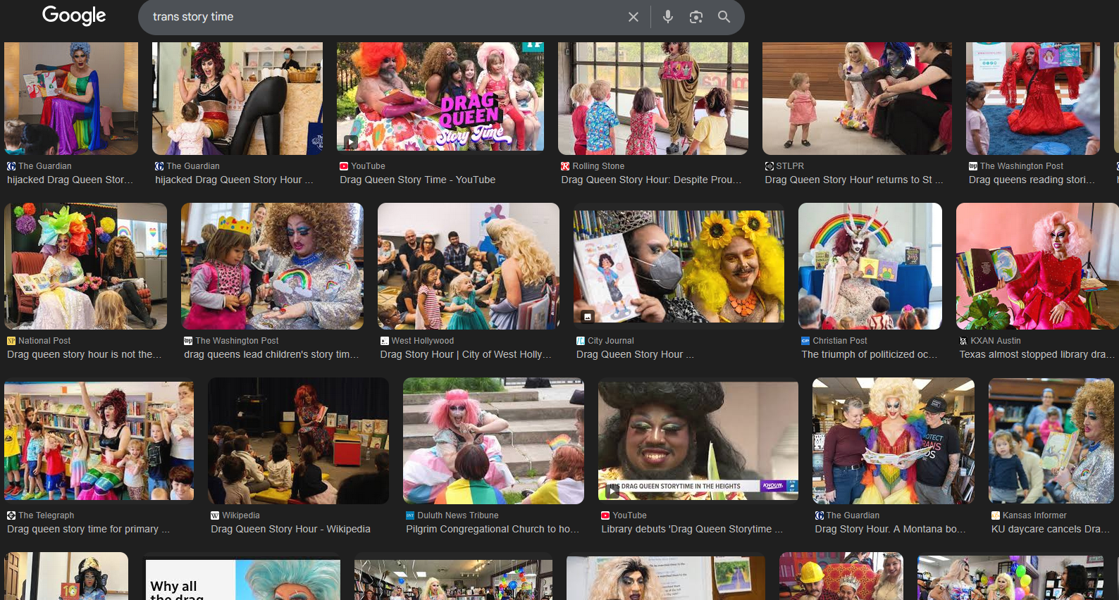Click the magnifying glass search button
1119x600 pixels.
pyautogui.click(x=724, y=17)
